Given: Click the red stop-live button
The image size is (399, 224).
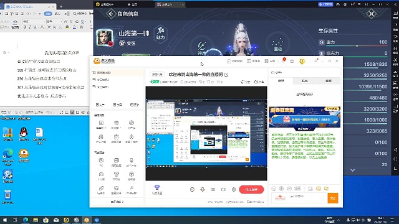Looking at the screenshot, I should click(251, 189).
